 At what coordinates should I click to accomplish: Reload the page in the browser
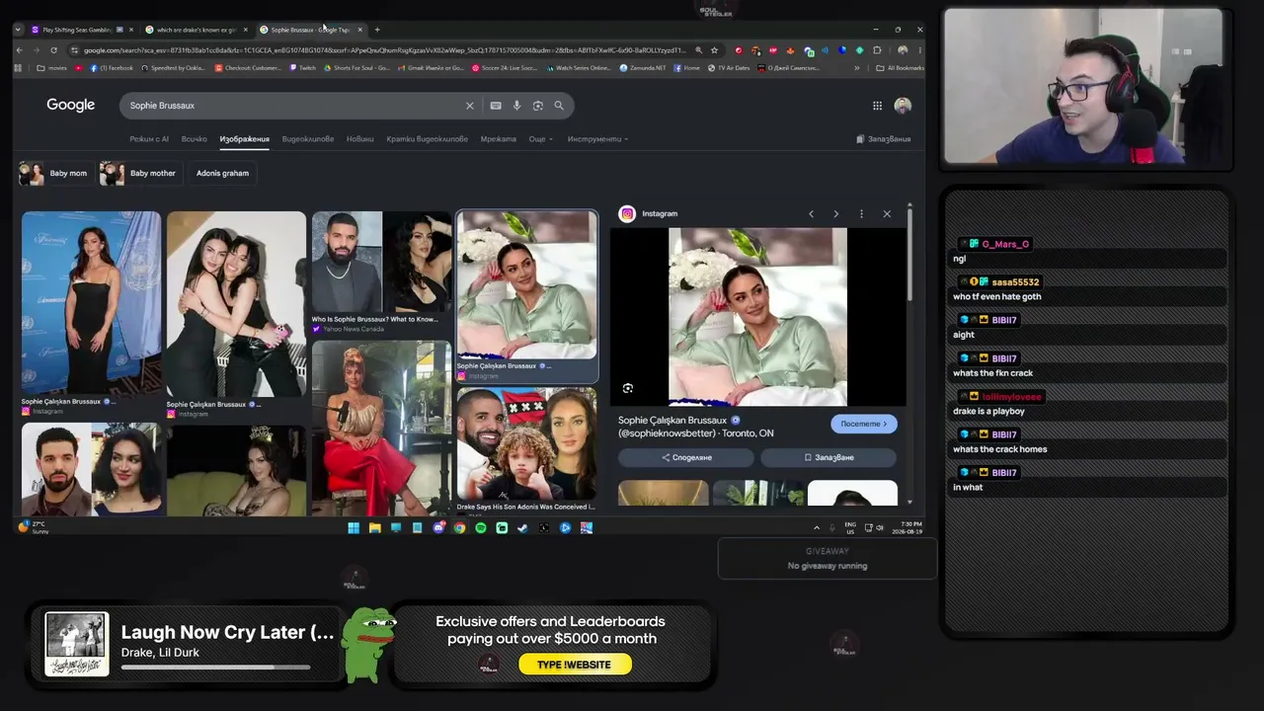(53, 50)
